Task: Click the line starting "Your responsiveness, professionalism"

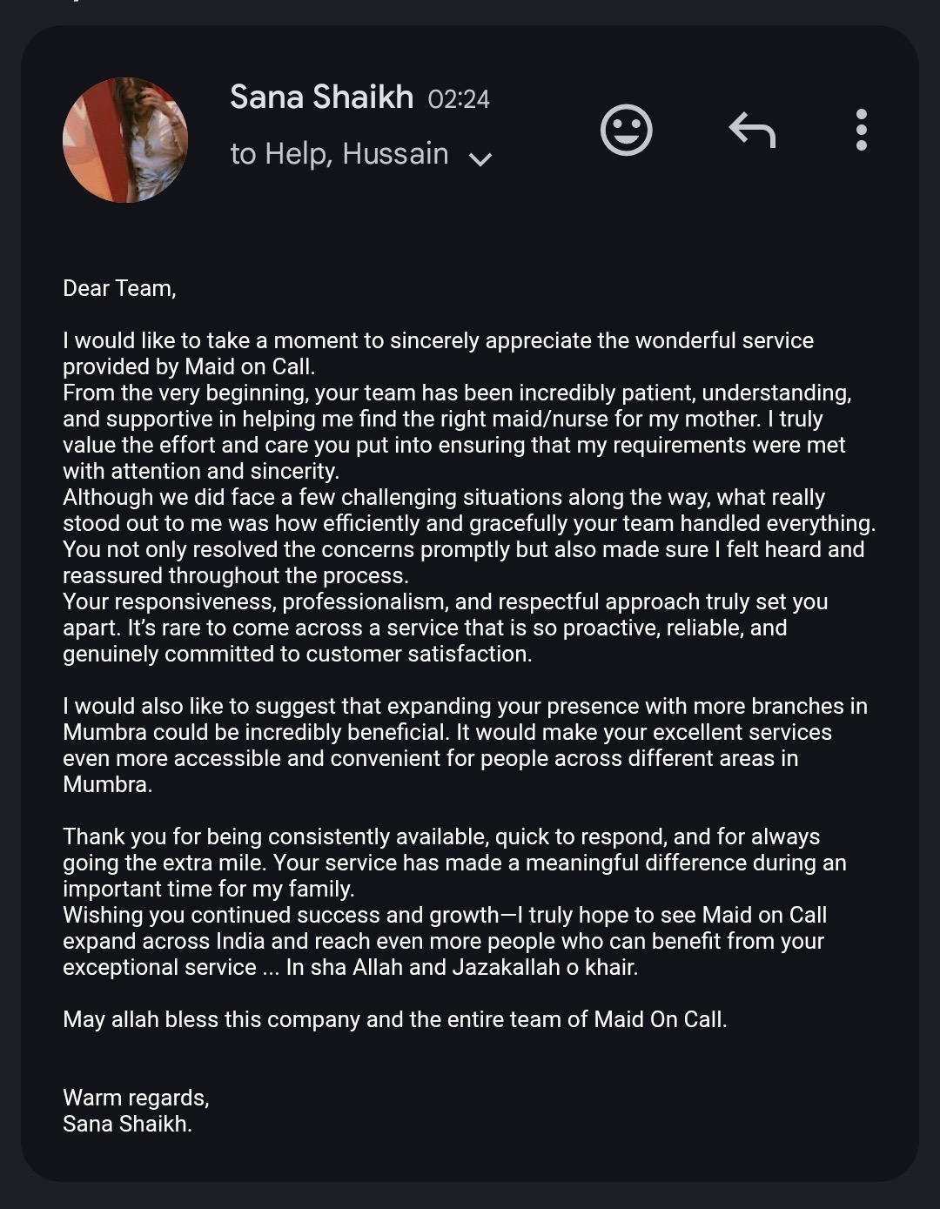Action: tap(445, 601)
